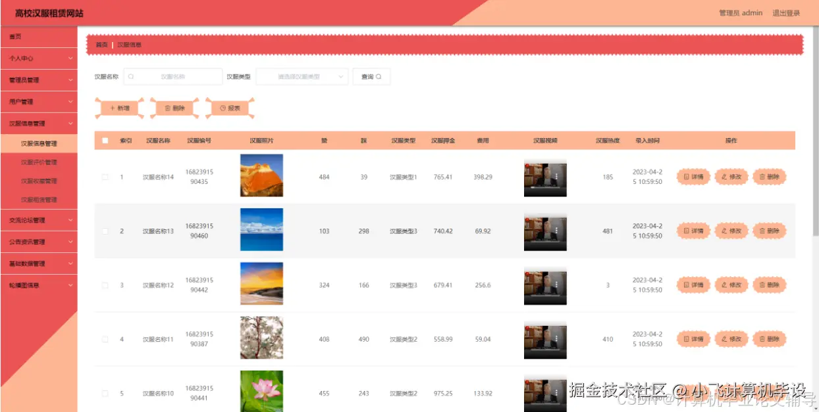Click 修改 edit for 汉服名称12 row
Image resolution: width=819 pixels, height=412 pixels.
tap(731, 285)
